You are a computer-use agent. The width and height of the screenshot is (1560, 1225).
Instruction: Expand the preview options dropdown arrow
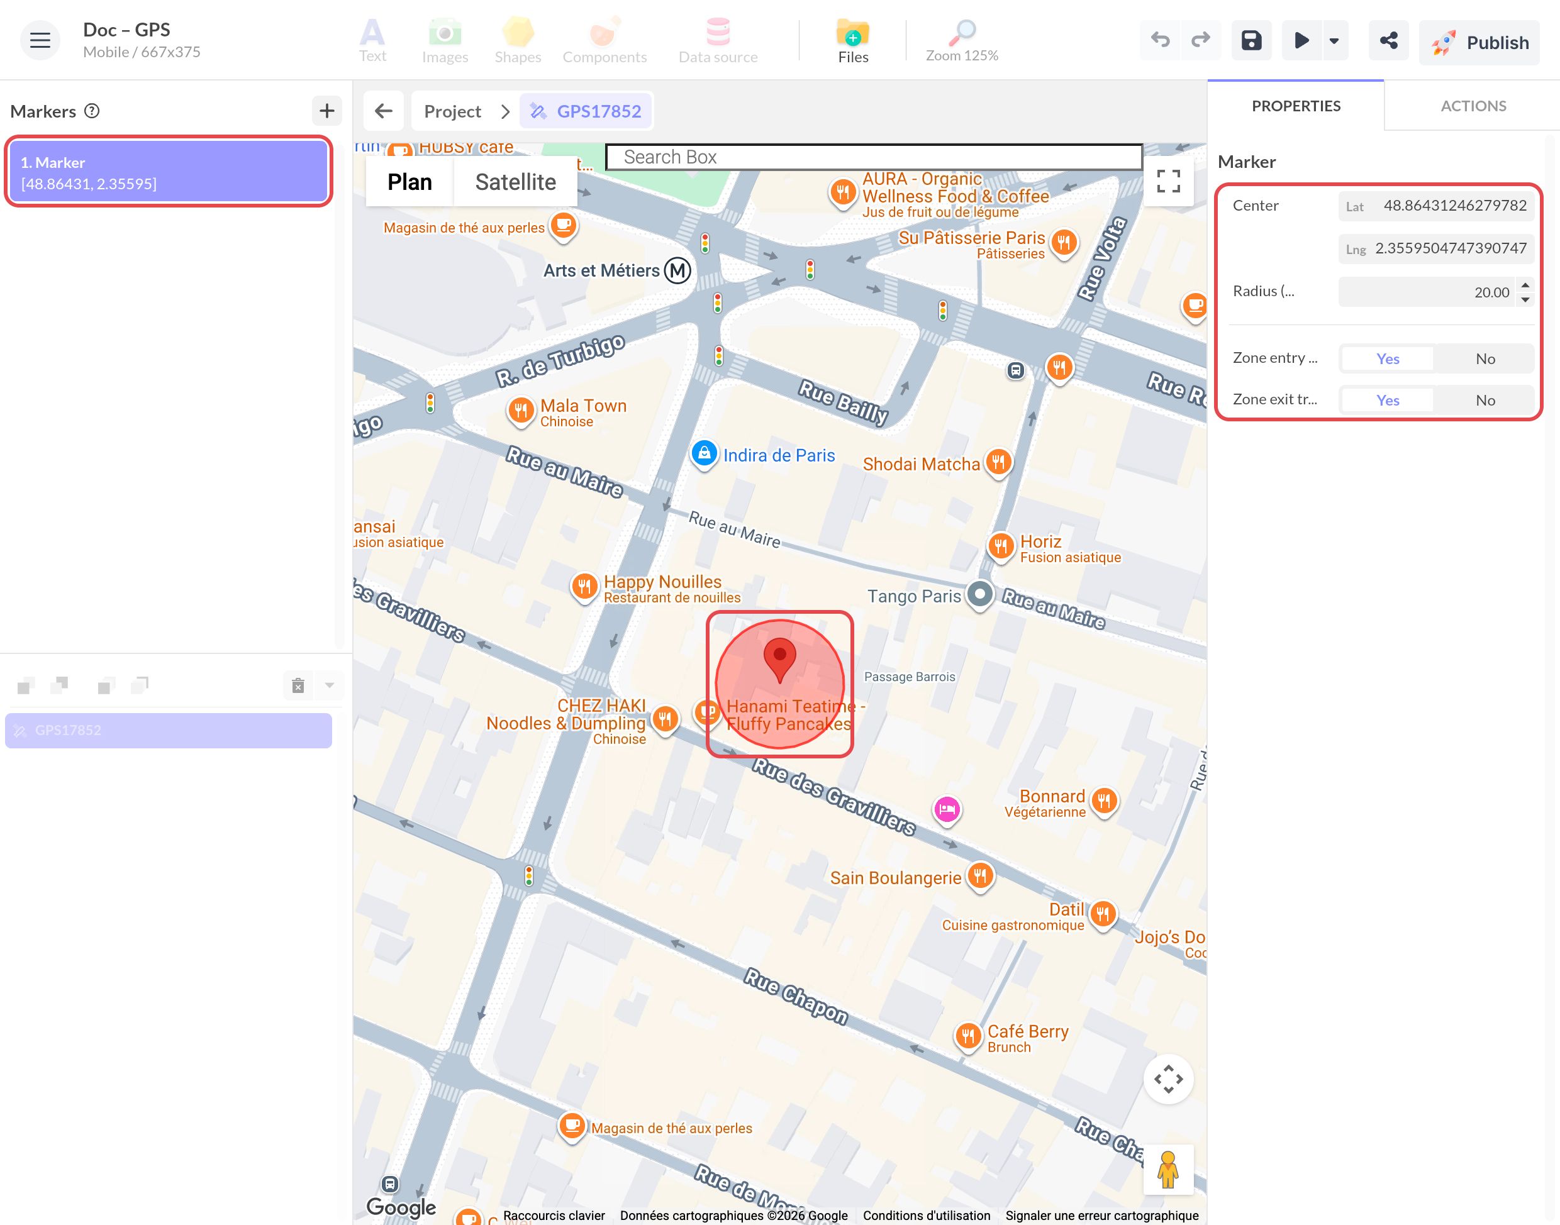click(x=1334, y=40)
